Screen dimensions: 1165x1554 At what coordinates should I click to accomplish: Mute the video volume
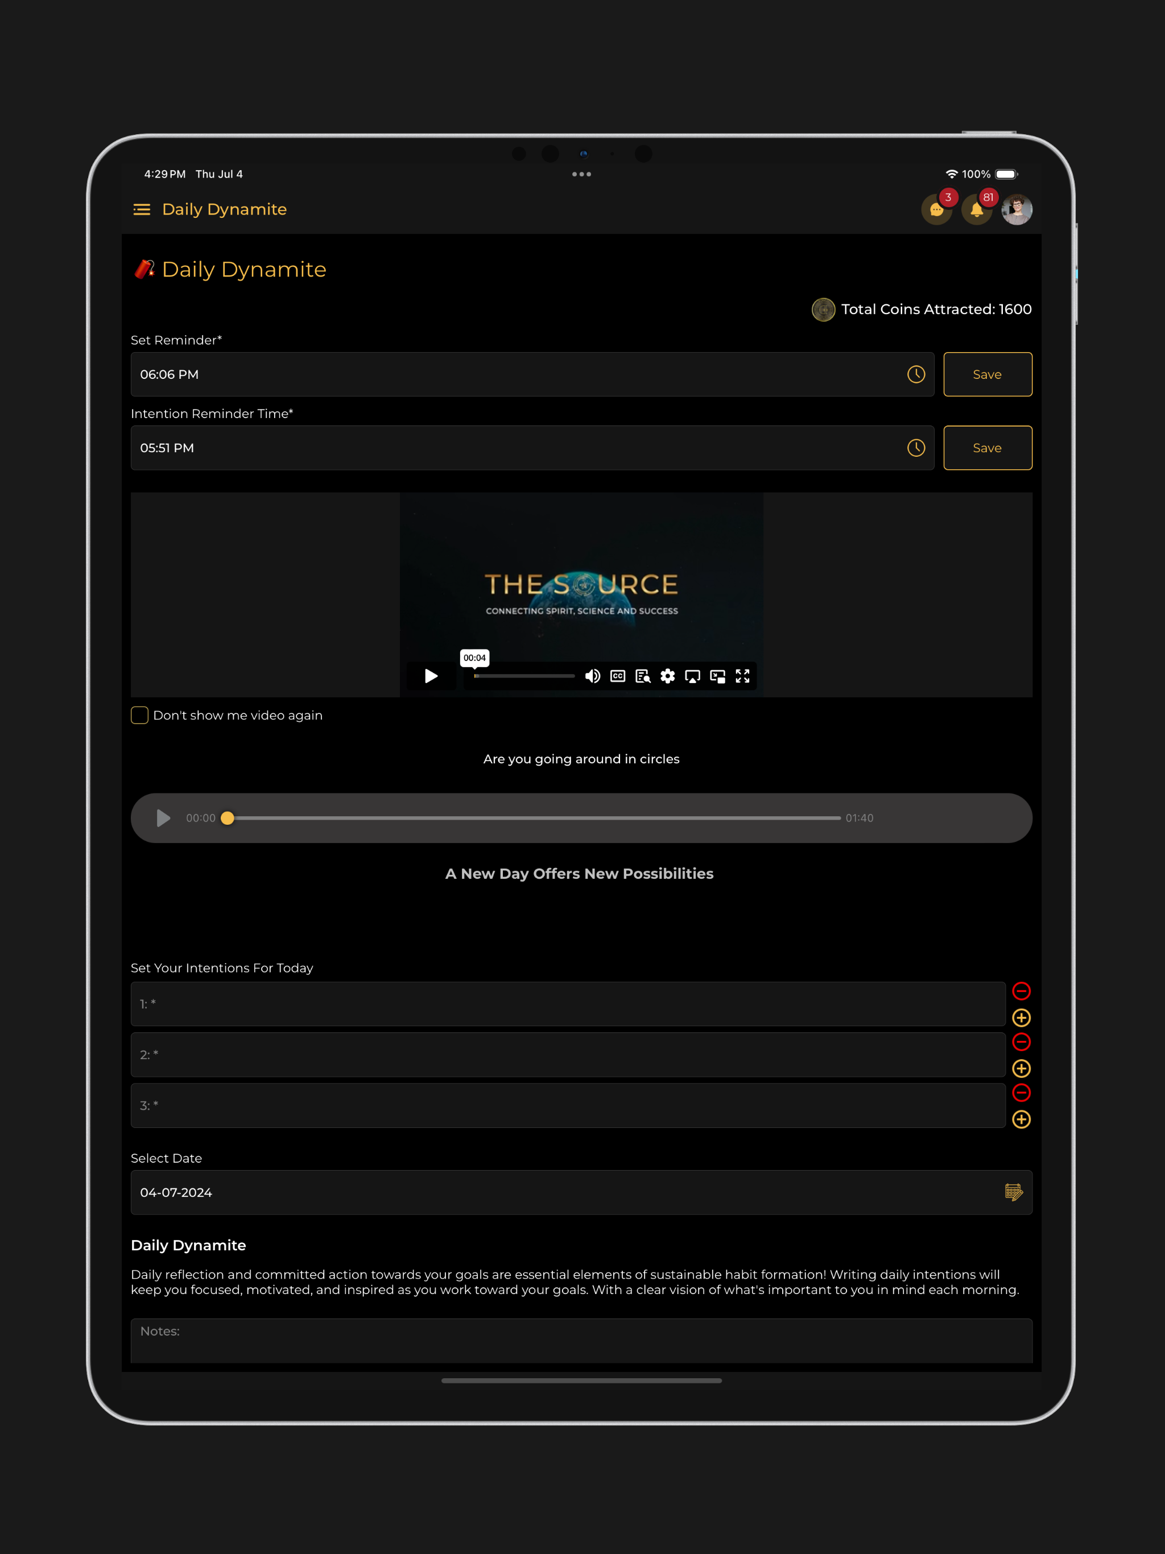point(593,676)
